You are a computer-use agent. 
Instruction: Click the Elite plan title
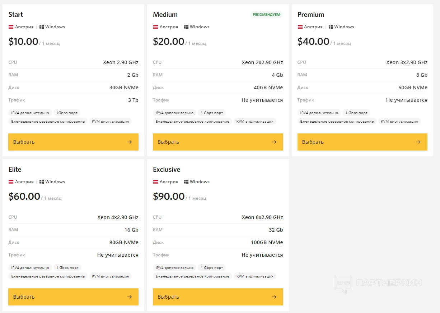click(15, 170)
